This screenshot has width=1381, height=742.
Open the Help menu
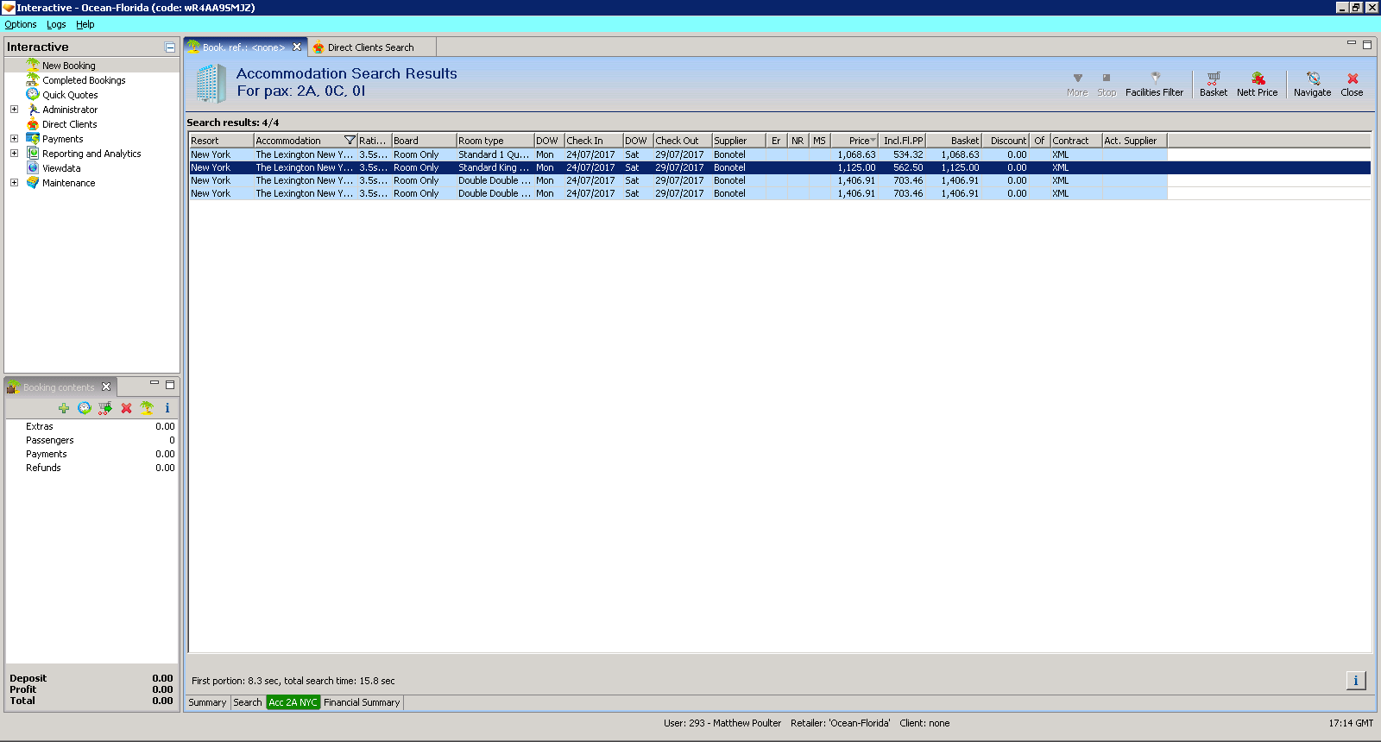(x=85, y=25)
